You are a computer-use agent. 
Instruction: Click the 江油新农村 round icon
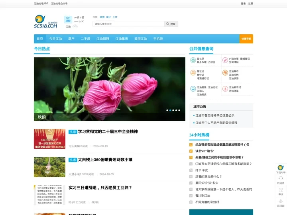[x=225, y=89]
